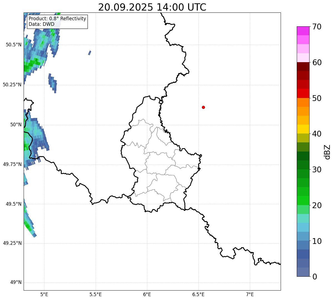Click the "Product: 0.8° Reflectivity" label
334x300 pixels.
click(x=58, y=19)
